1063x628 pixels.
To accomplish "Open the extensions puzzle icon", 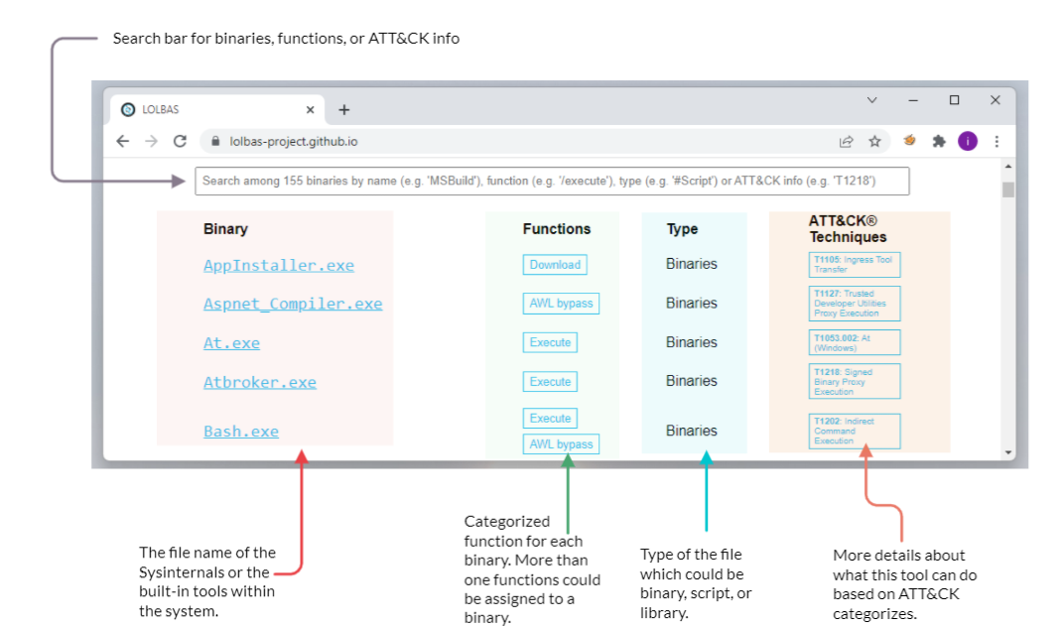I will coord(938,142).
